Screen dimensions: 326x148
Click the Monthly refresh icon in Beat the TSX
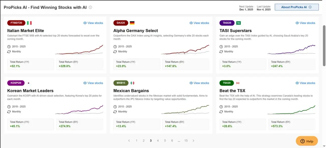221,112
